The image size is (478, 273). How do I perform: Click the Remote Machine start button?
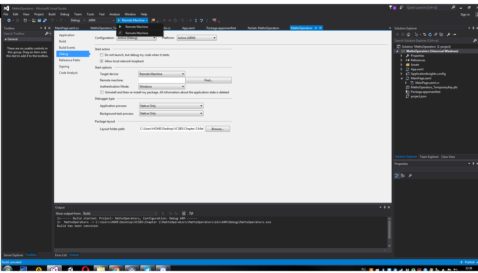point(131,20)
